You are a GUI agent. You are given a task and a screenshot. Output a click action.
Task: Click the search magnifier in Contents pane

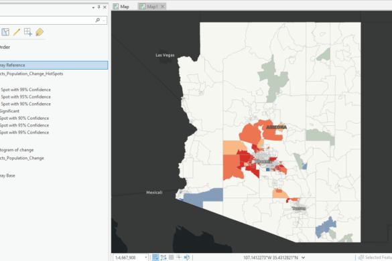tap(98, 20)
